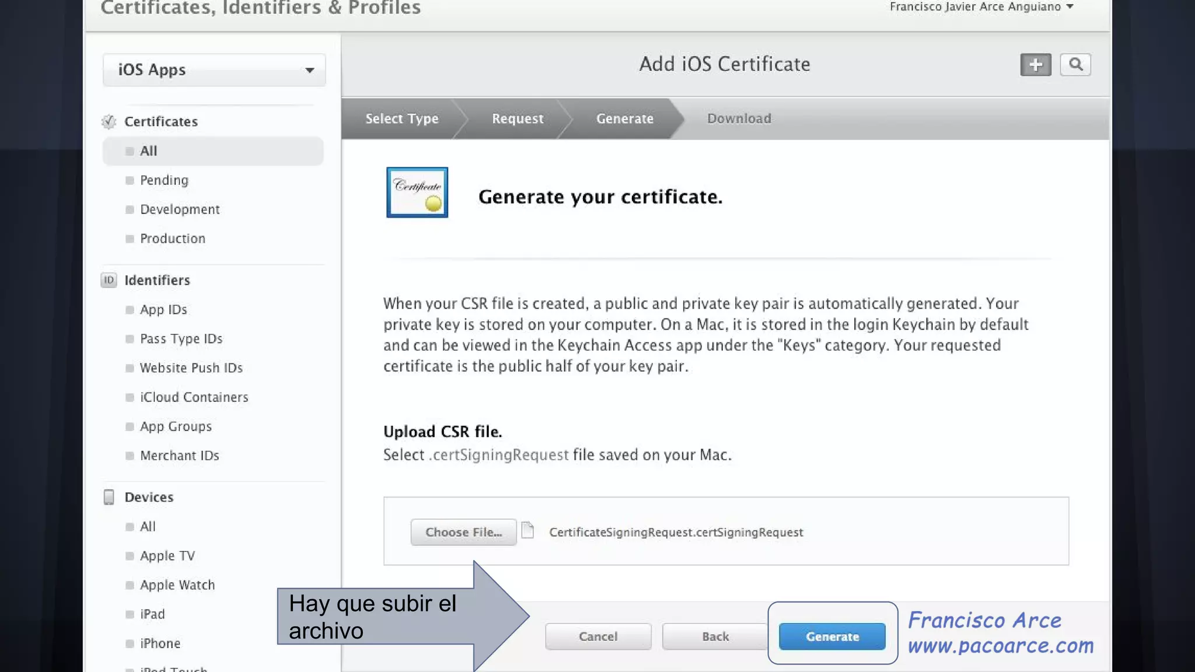Click the Devices phone icon
The image size is (1195, 672).
109,497
